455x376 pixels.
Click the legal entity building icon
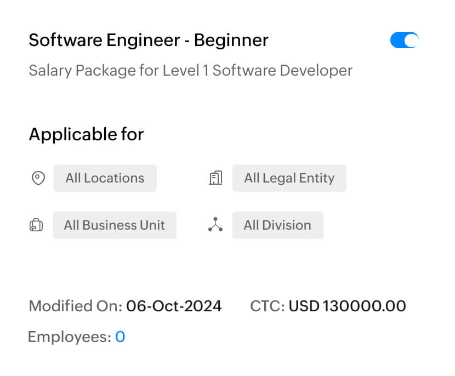pos(216,178)
